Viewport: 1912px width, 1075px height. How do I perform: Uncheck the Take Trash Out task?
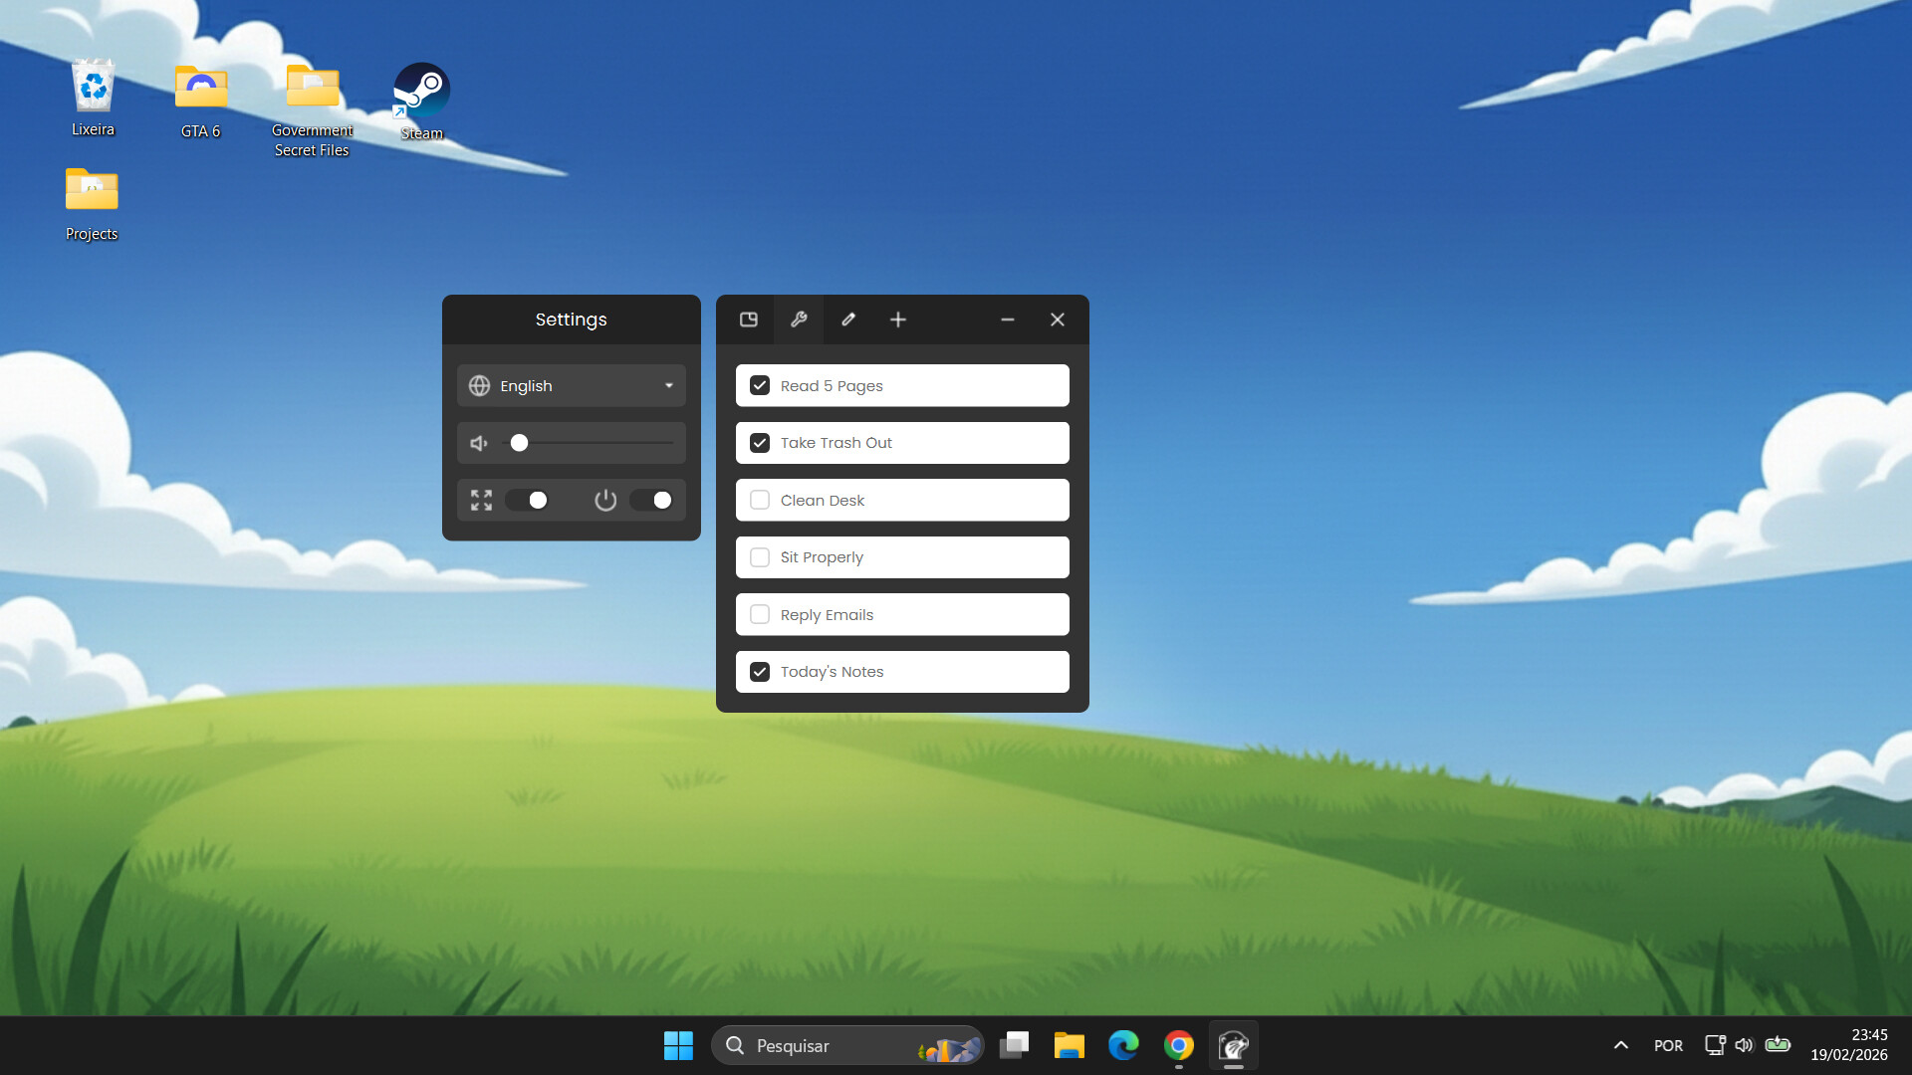pos(760,442)
